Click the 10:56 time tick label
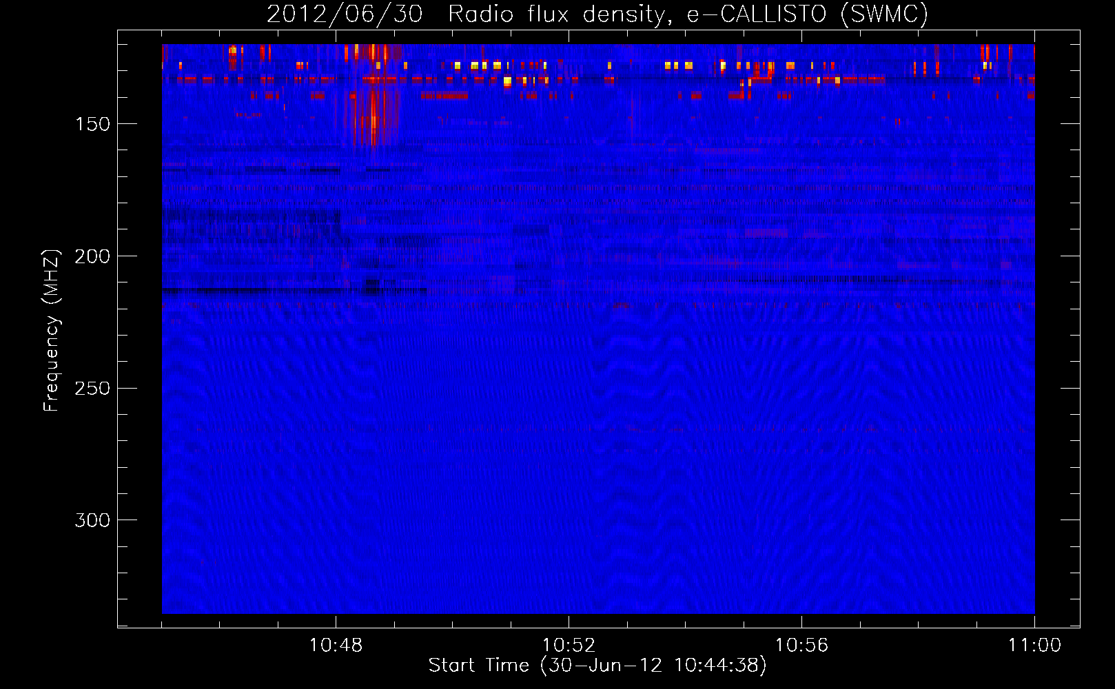 [801, 646]
